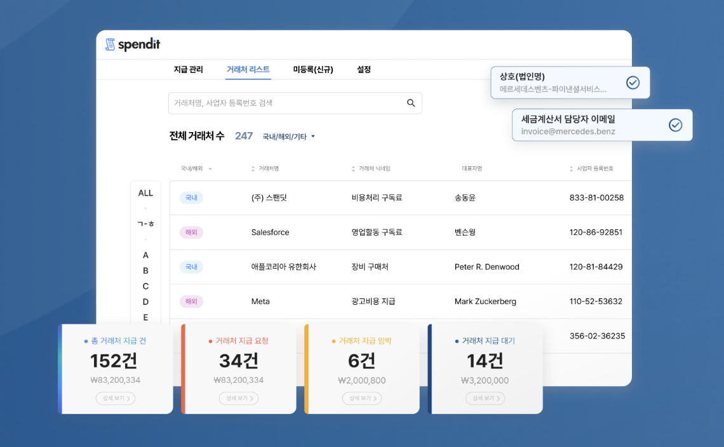This screenshot has height=447, width=724.
Task: Click nickname 비용처리 구독료
Action: pyautogui.click(x=377, y=197)
